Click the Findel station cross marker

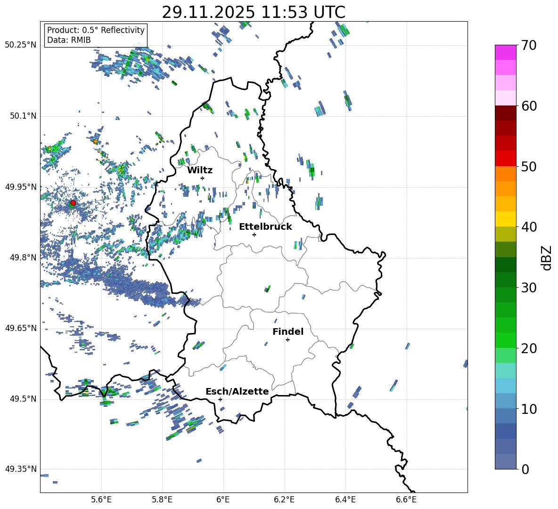(x=287, y=339)
